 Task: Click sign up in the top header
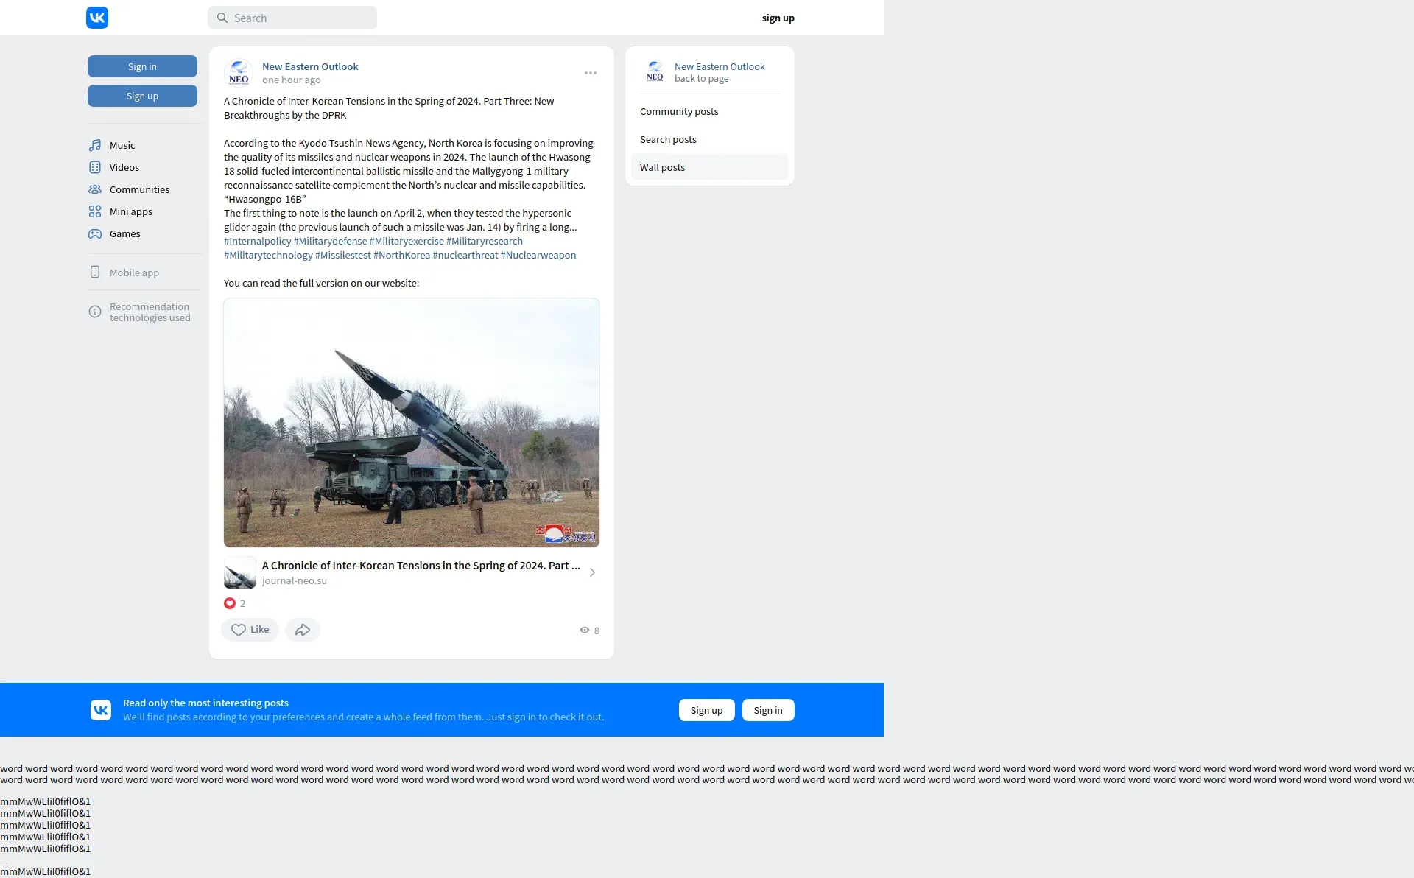(x=778, y=18)
